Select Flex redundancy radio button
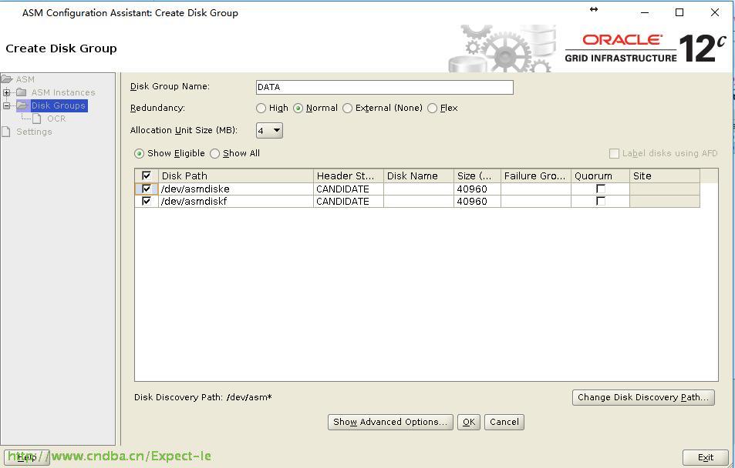Screen dimensions: 735x468 click(432, 108)
